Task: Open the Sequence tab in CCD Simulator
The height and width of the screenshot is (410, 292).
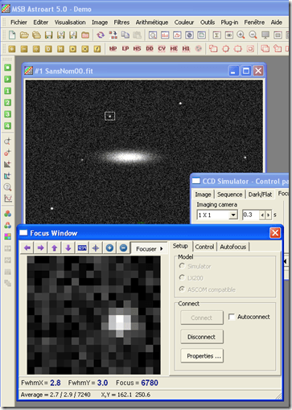Action: (230, 195)
